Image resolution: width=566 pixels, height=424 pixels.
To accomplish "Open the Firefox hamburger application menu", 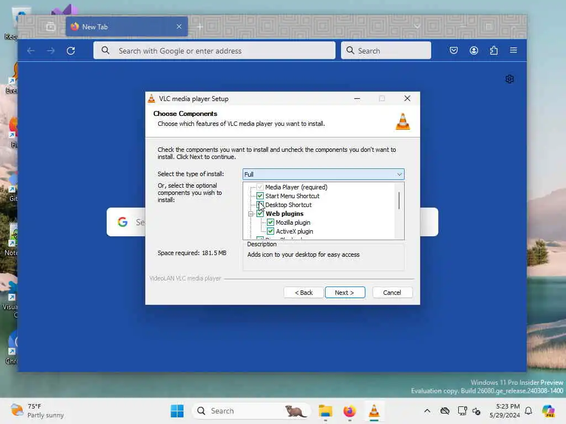I will tap(513, 50).
